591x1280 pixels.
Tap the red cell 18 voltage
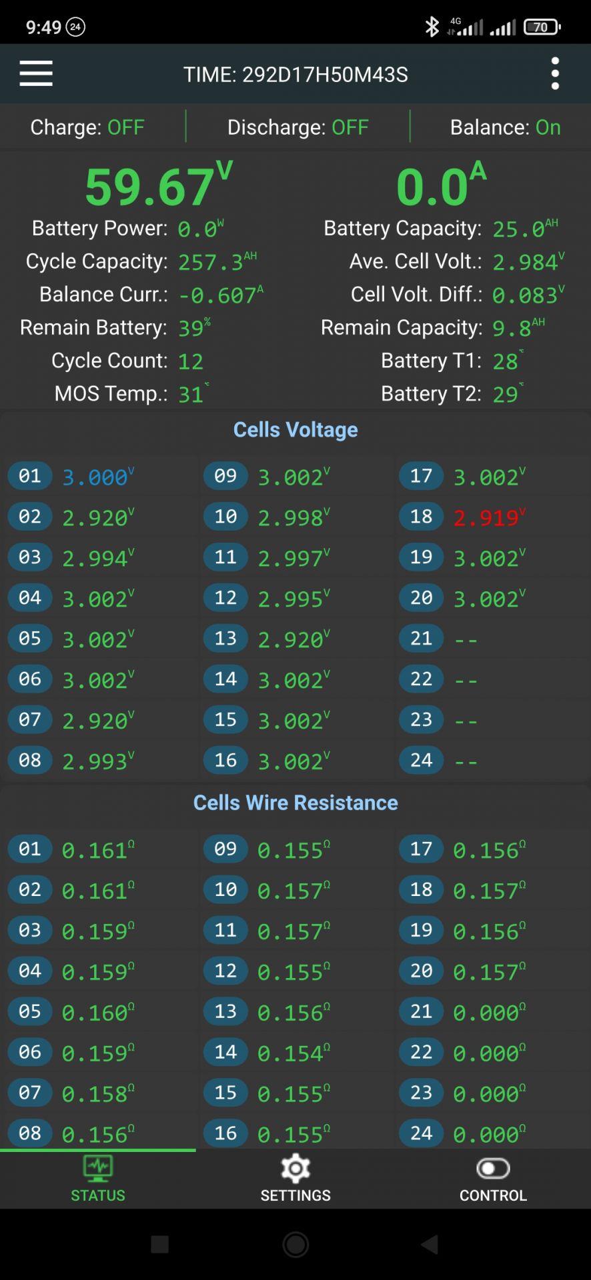point(488,517)
